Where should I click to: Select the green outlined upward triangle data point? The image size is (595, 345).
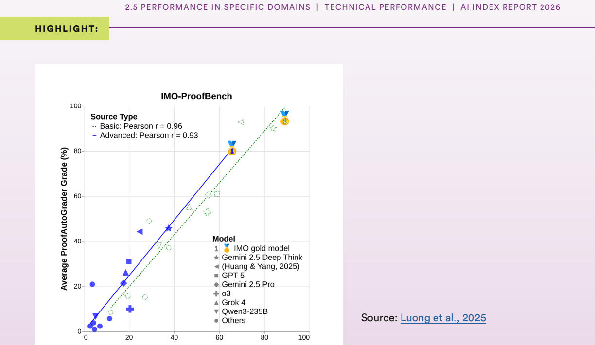189,207
